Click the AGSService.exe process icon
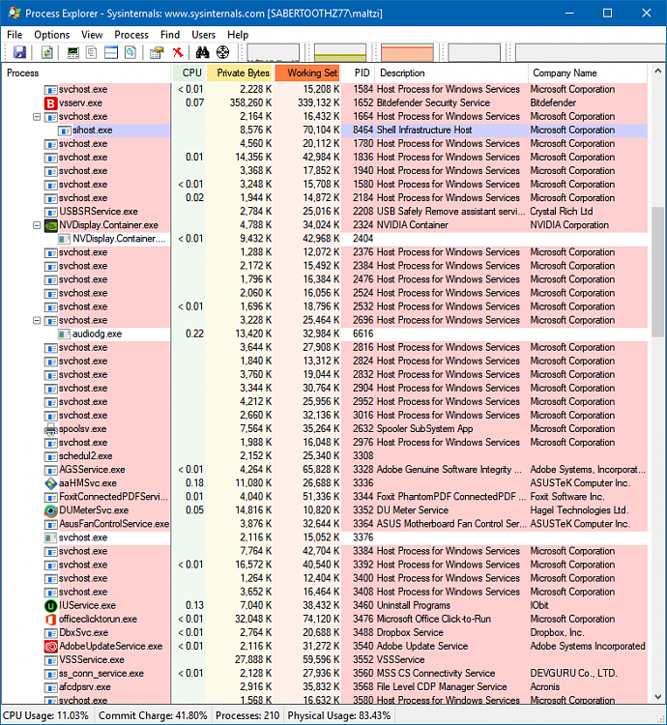 tap(51, 470)
